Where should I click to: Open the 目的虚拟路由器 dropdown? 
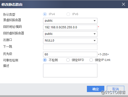[70, 34]
